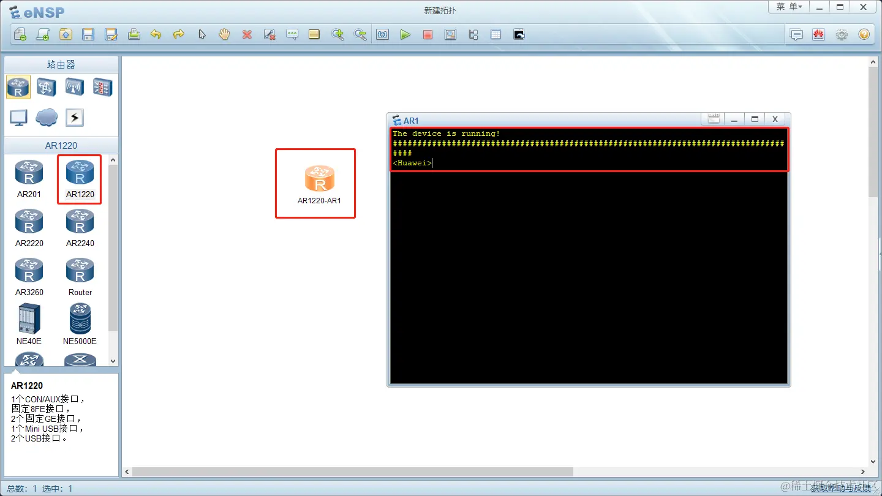Screen dimensions: 882x496
Task: Click the device list scroll up arrow
Action: [x=113, y=160]
